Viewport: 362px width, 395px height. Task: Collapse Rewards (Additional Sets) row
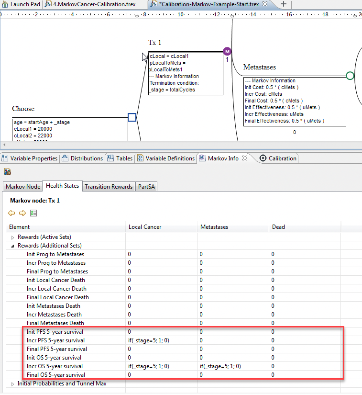(x=12, y=246)
